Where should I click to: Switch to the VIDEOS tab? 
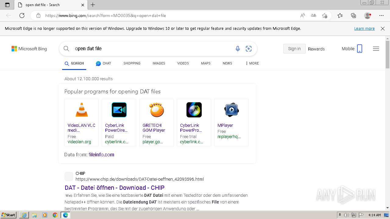[183, 63]
